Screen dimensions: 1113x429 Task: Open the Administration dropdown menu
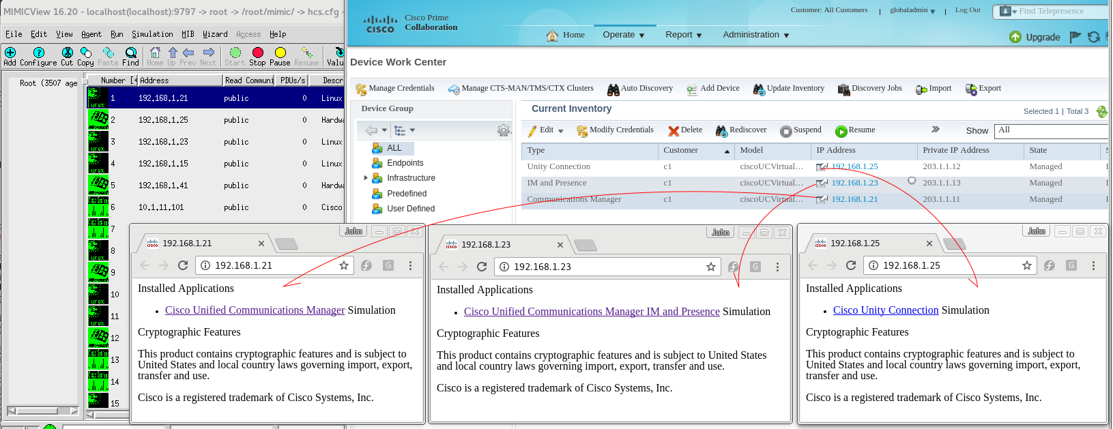[x=756, y=35]
